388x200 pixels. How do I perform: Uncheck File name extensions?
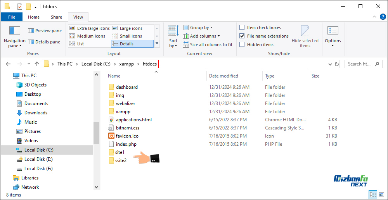click(x=242, y=36)
